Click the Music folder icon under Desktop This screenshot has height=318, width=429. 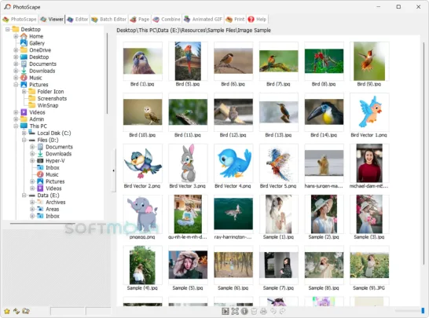pyautogui.click(x=24, y=78)
